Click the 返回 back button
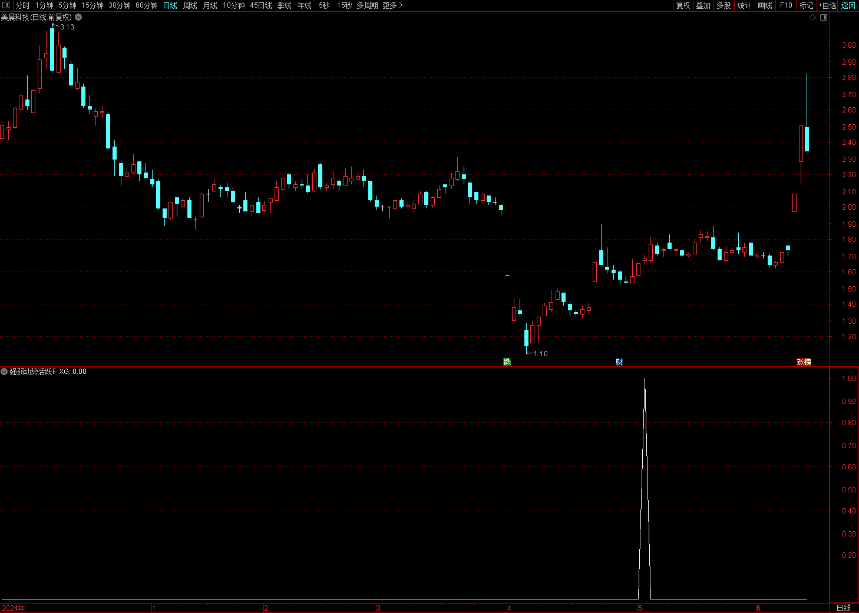Viewport: 859px width, 613px height. [848, 5]
